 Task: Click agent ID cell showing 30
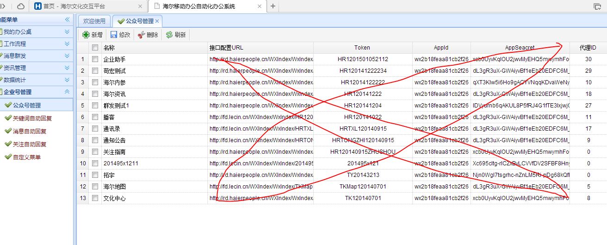pyautogui.click(x=588, y=59)
